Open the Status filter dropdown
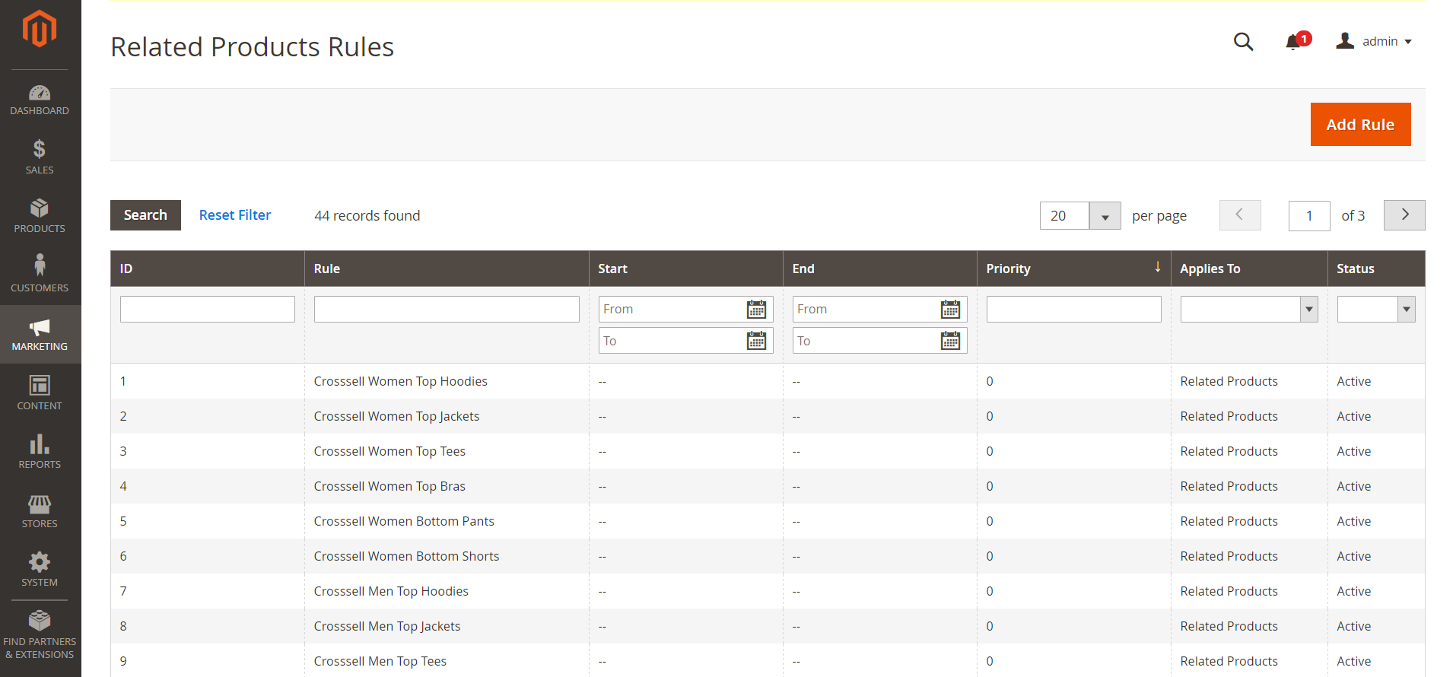The image size is (1453, 677). point(1376,310)
